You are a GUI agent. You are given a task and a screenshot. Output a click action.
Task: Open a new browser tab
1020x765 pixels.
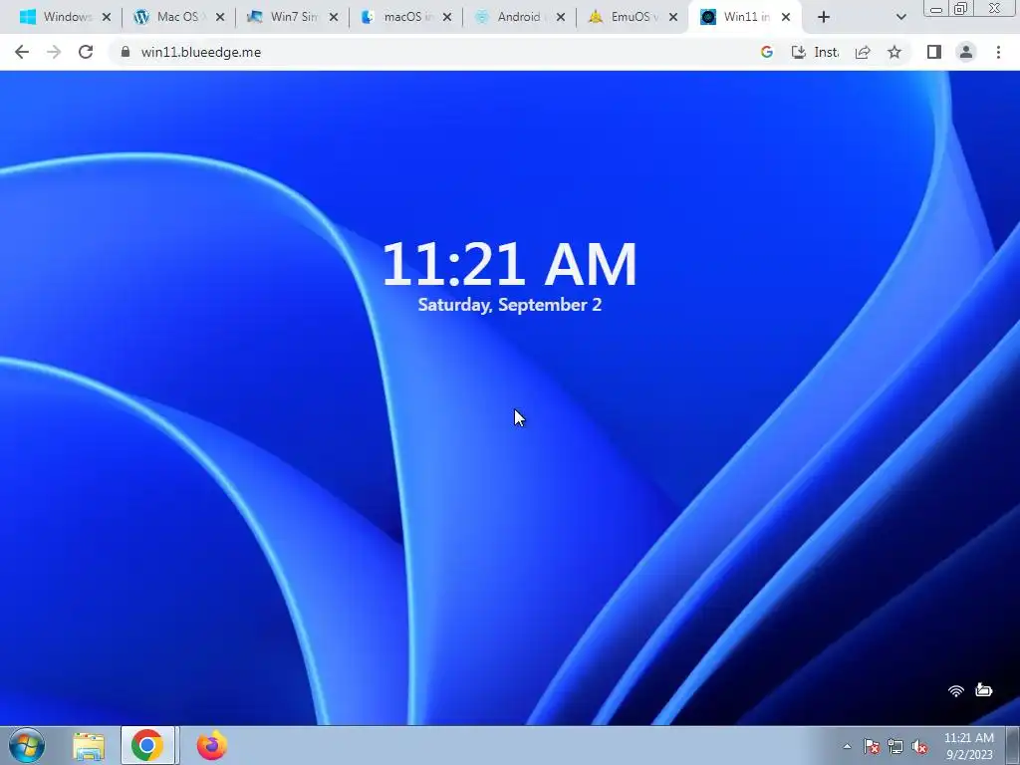click(824, 18)
